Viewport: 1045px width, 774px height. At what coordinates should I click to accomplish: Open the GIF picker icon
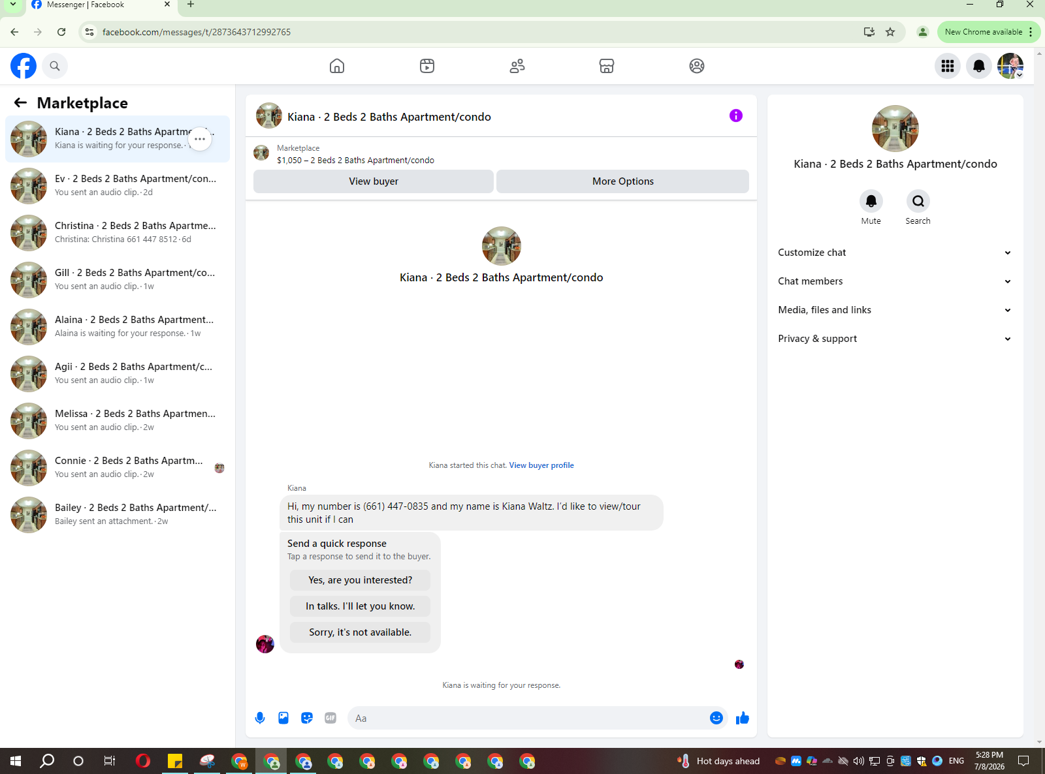pos(330,718)
